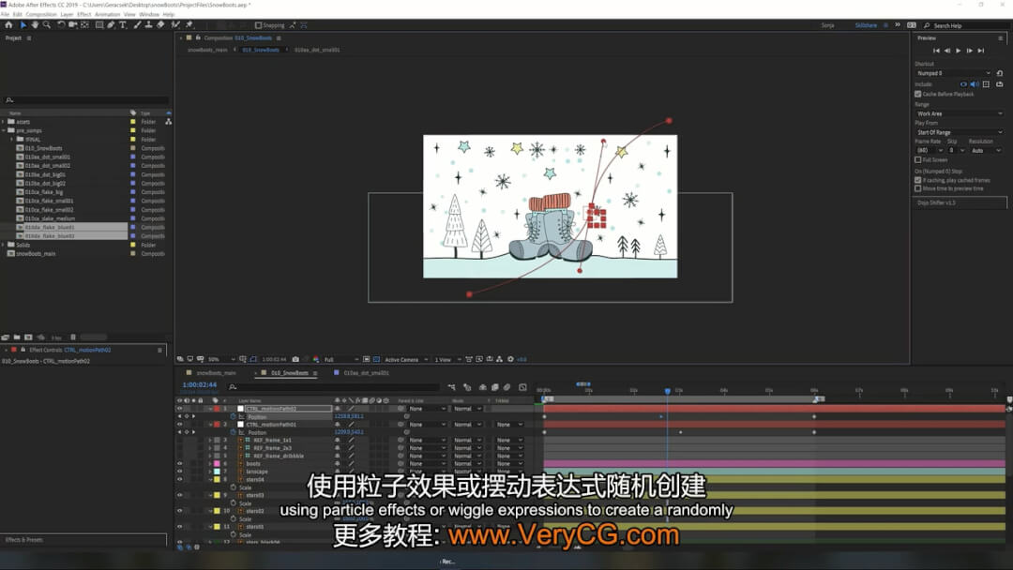Jump to first frame in Preview
This screenshot has height=570, width=1013.
[936, 51]
